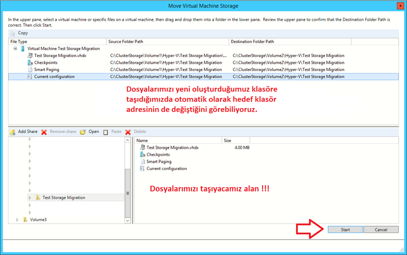The width and height of the screenshot is (407, 255).
Task: Click the Checkpoints row destination Volume2 path
Action: pyautogui.click(x=289, y=63)
